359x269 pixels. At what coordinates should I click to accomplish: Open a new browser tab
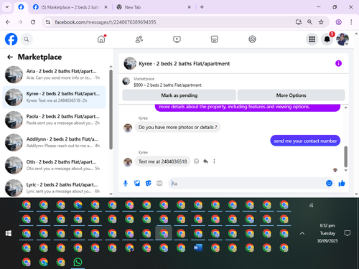(x=202, y=7)
